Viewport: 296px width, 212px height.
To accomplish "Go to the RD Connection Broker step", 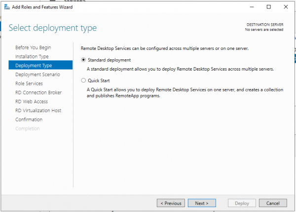I will click(38, 92).
